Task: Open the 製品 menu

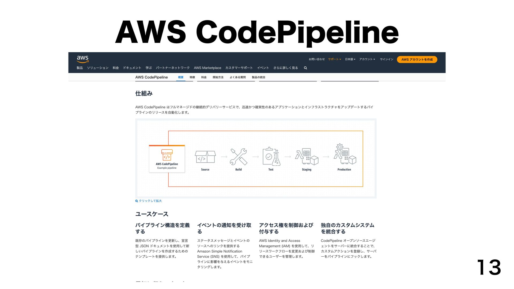Action: [x=80, y=68]
